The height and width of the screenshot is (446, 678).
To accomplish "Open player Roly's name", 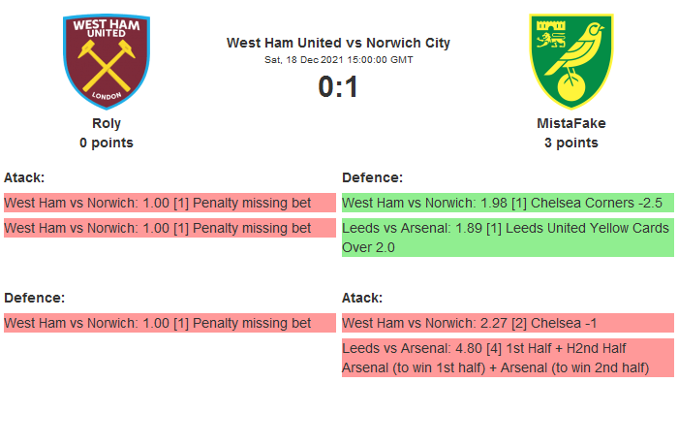I will pyautogui.click(x=107, y=123).
